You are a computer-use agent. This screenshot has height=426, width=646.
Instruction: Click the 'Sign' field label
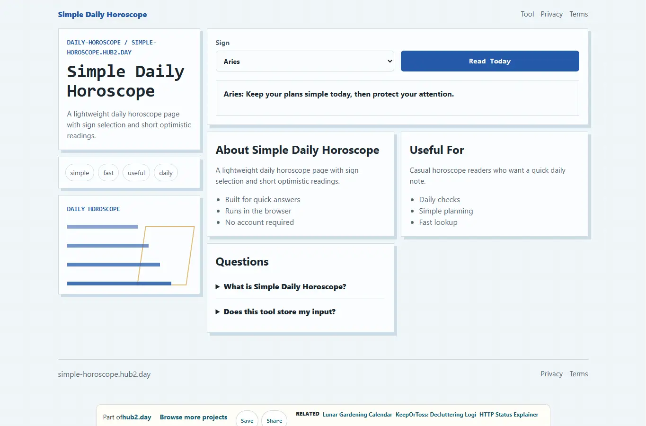[x=222, y=43]
